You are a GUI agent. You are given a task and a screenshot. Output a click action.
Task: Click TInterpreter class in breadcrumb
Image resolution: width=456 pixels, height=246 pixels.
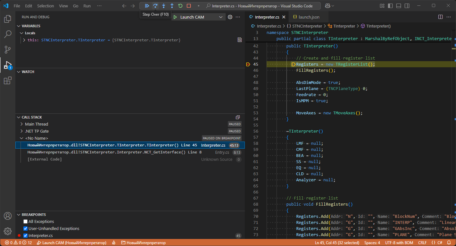pyautogui.click(x=344, y=26)
